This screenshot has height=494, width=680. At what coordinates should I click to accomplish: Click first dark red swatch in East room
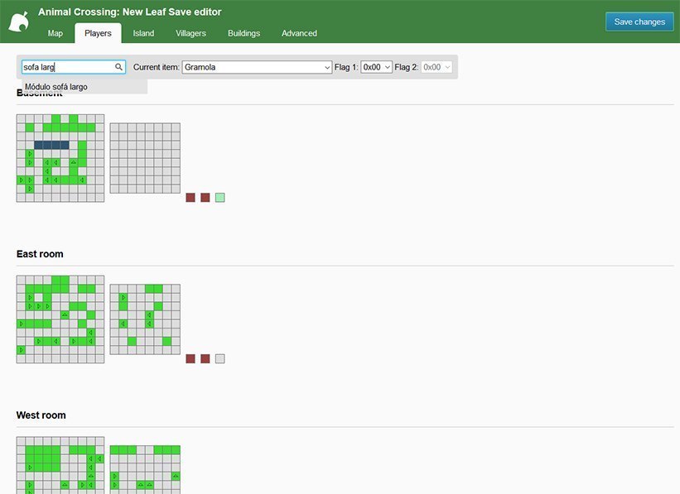[190, 359]
